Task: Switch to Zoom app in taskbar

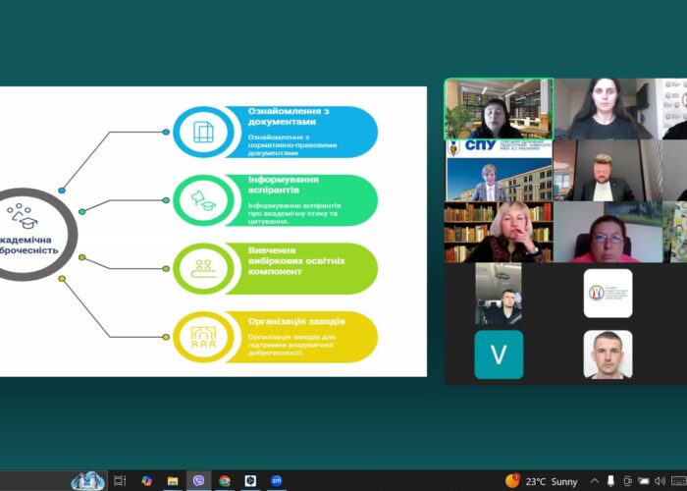Action: tap(277, 480)
